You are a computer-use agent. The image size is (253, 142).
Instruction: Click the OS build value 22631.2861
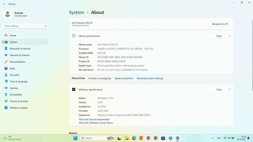coord(103,111)
